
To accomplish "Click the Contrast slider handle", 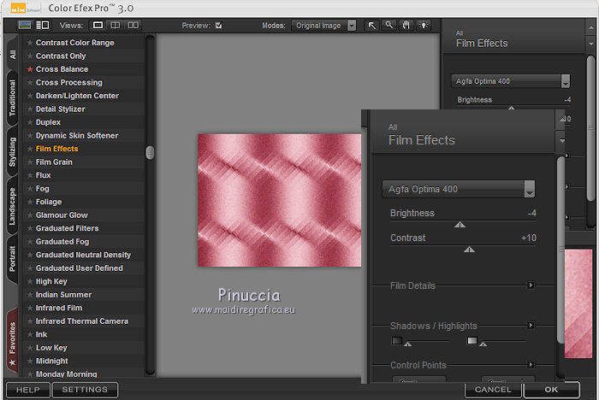I will pos(468,250).
